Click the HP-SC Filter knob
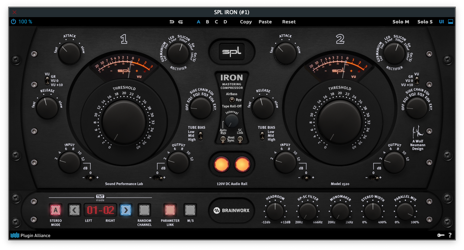 [307, 211]
